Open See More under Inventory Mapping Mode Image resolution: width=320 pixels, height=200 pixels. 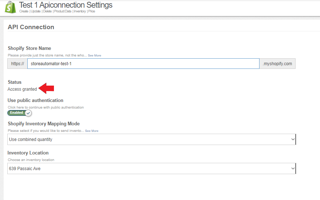[x=91, y=131]
